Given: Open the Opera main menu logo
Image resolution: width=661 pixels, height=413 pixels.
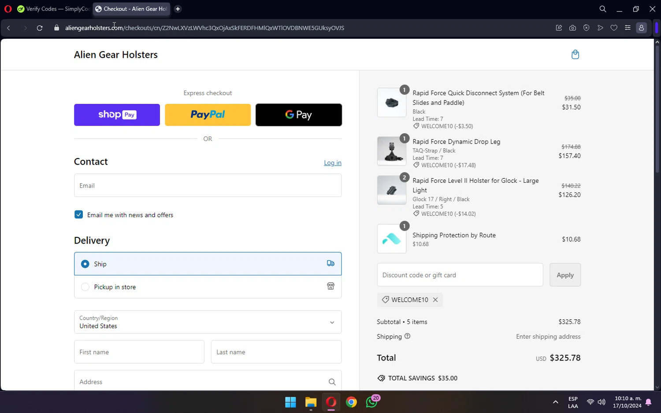Looking at the screenshot, I should pos(8,9).
